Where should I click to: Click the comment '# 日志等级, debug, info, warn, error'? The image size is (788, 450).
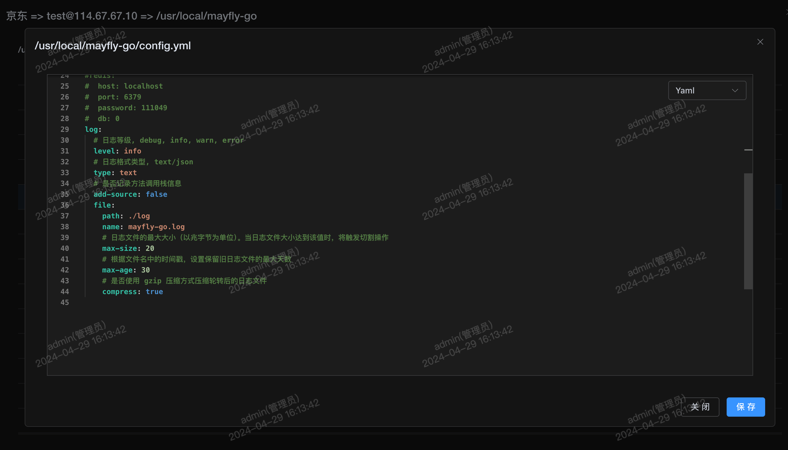point(169,140)
